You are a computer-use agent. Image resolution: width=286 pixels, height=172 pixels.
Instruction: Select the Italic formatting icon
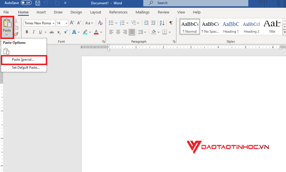pos(33,32)
